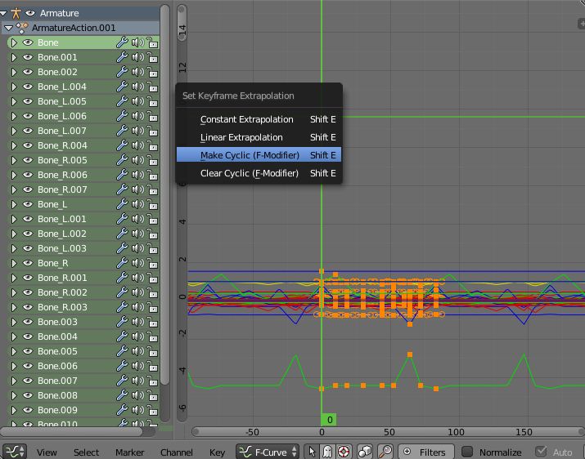Image resolution: width=585 pixels, height=459 pixels.
Task: Enable the Normalize checkbox
Action: click(x=467, y=452)
